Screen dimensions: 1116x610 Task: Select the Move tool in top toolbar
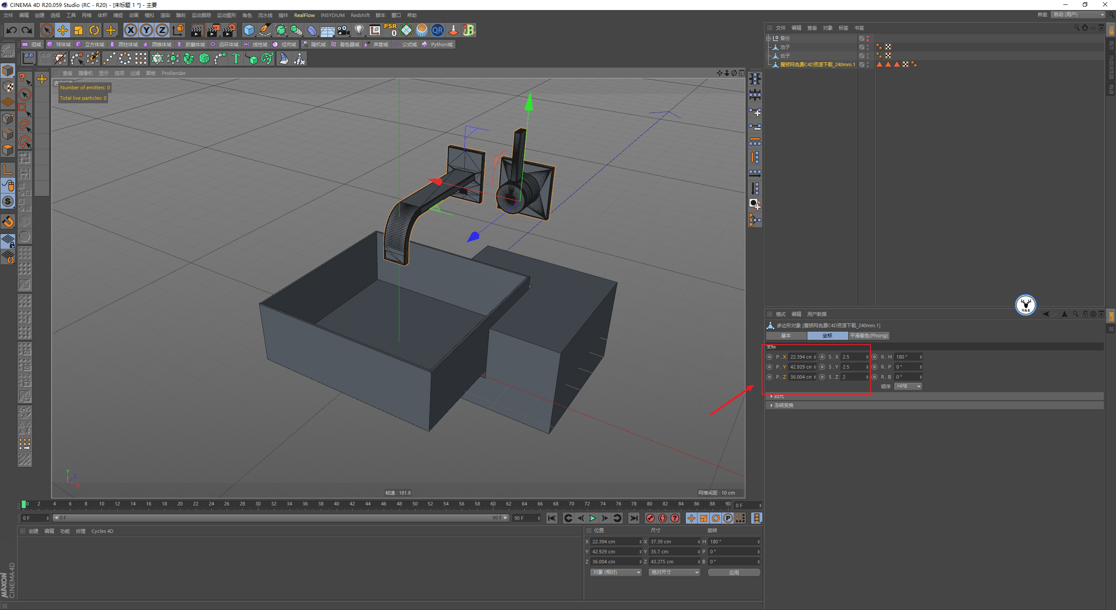pos(63,30)
